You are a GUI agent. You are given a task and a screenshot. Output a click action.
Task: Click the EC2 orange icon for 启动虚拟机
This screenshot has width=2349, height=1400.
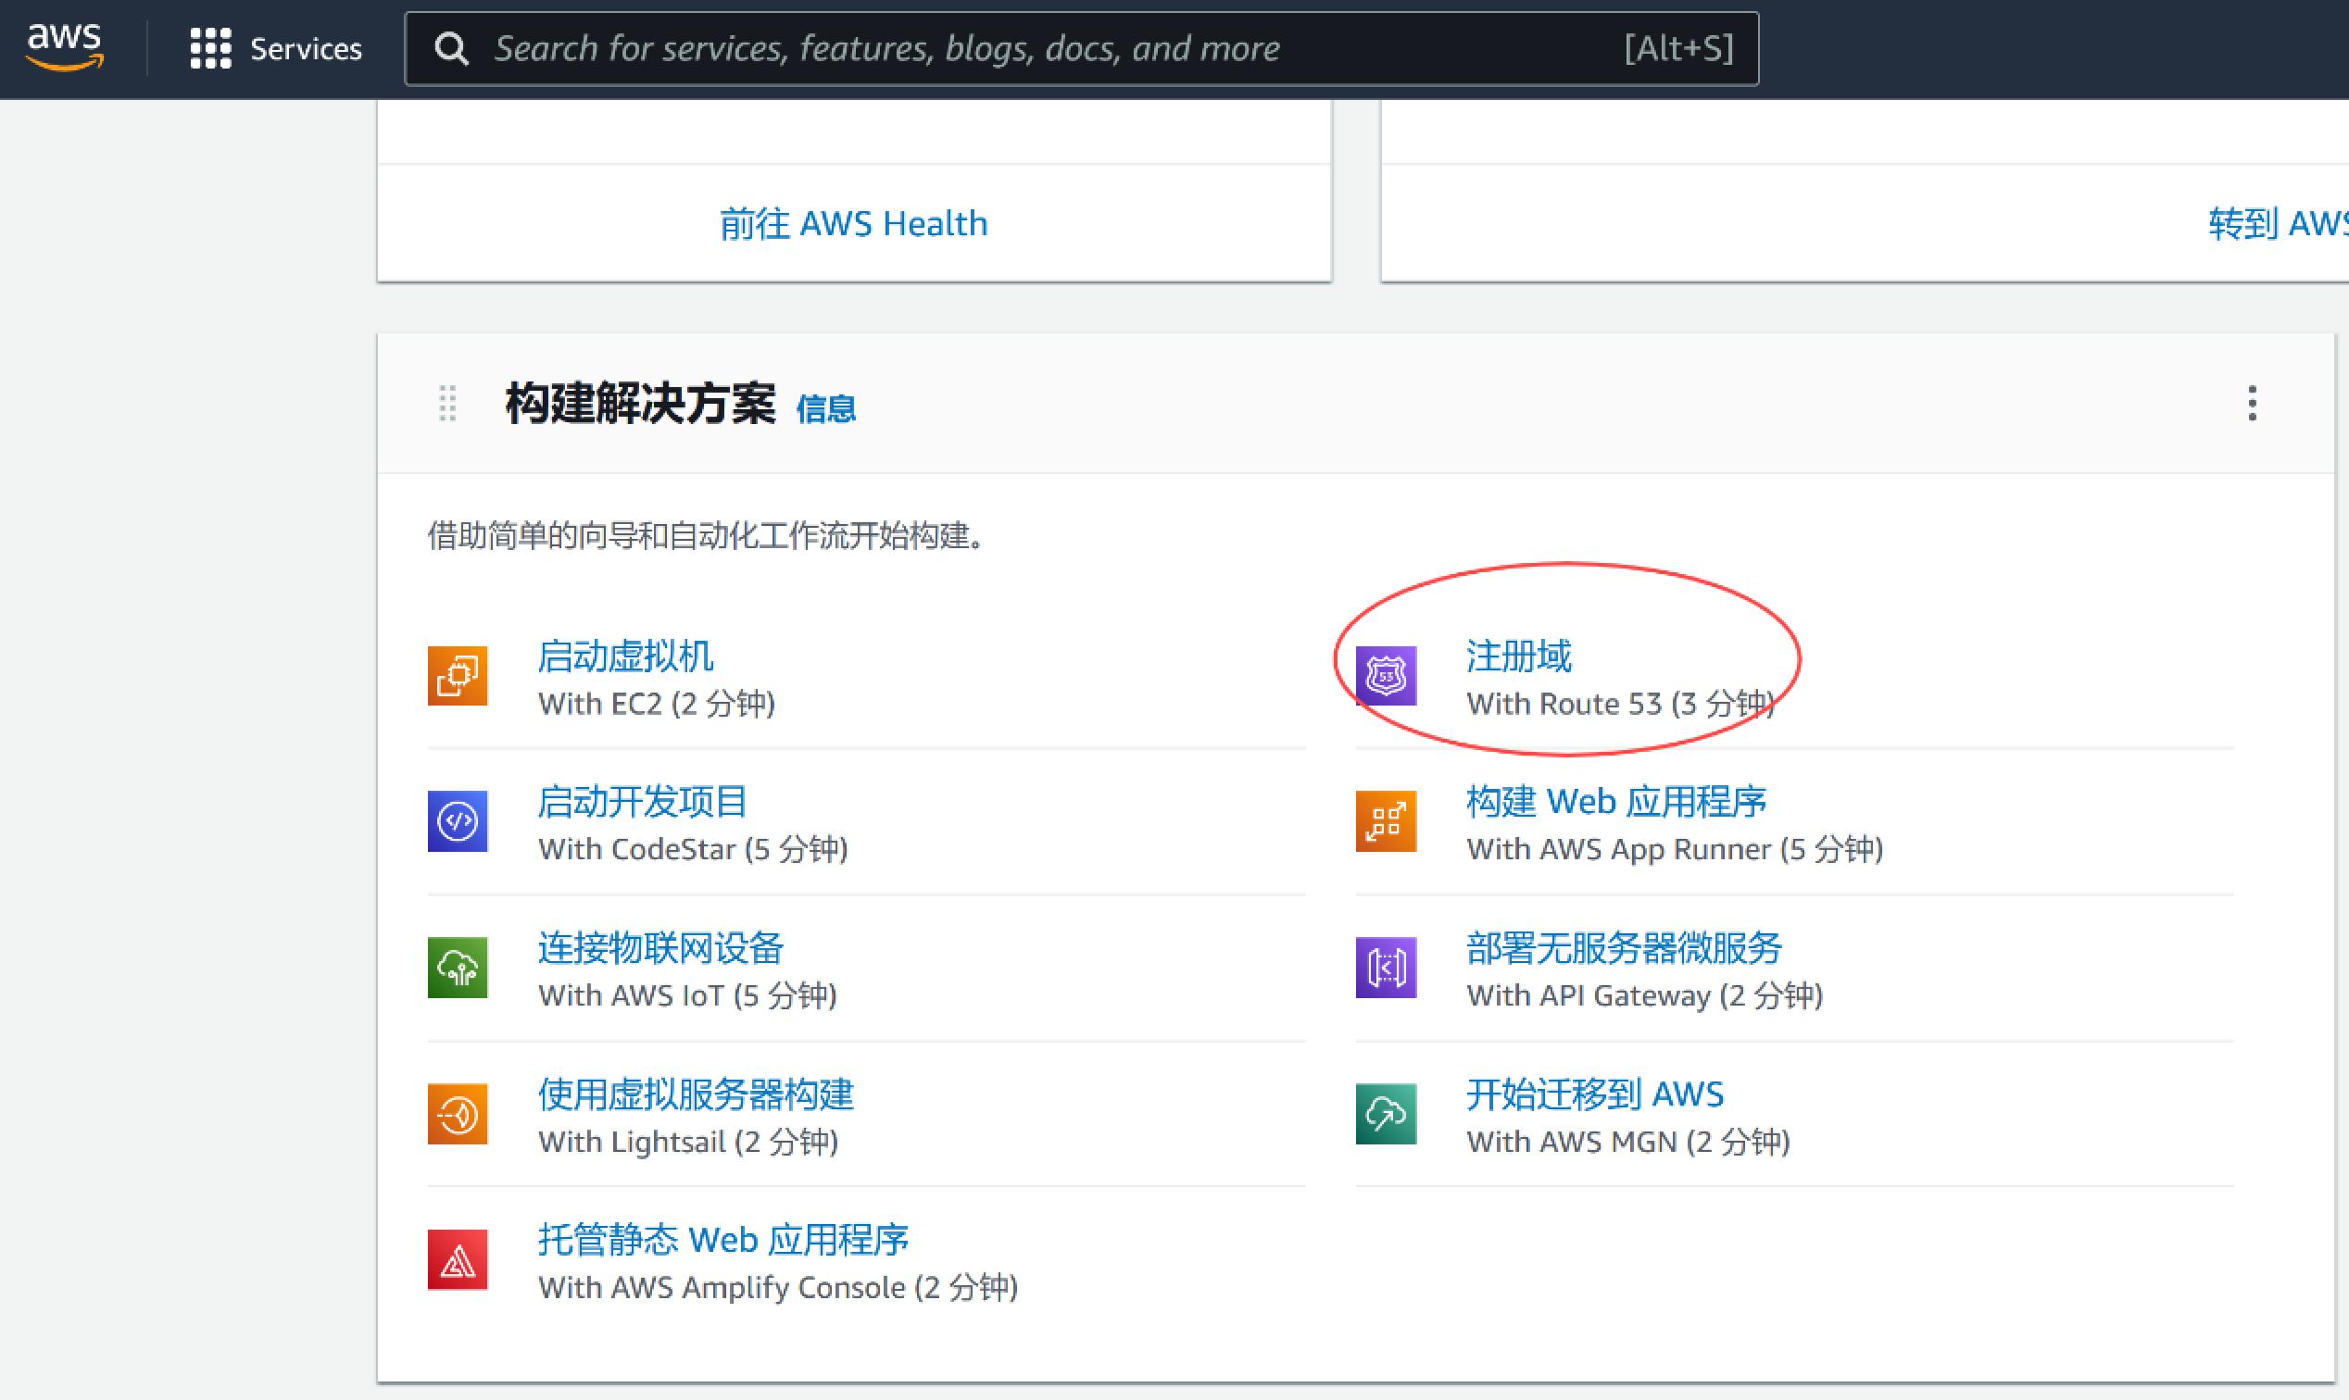[458, 676]
